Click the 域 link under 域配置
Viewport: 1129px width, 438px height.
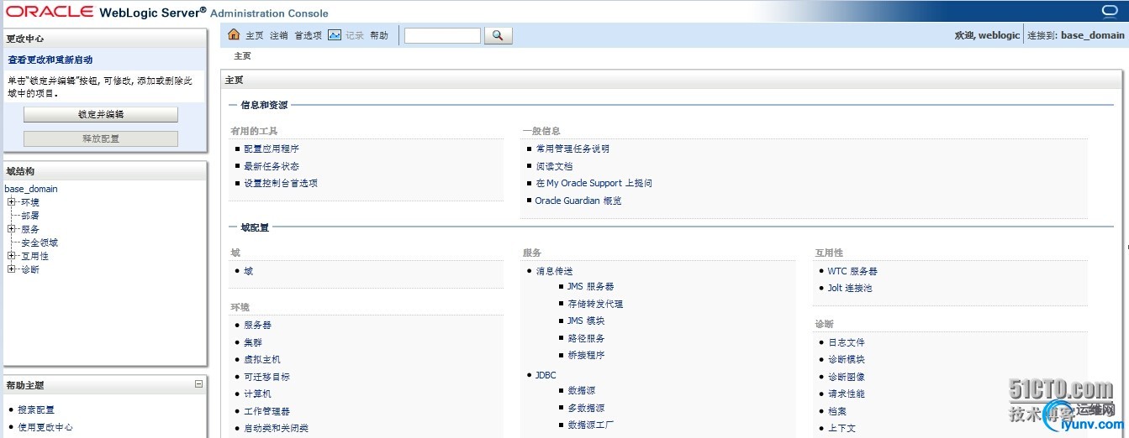pos(248,271)
